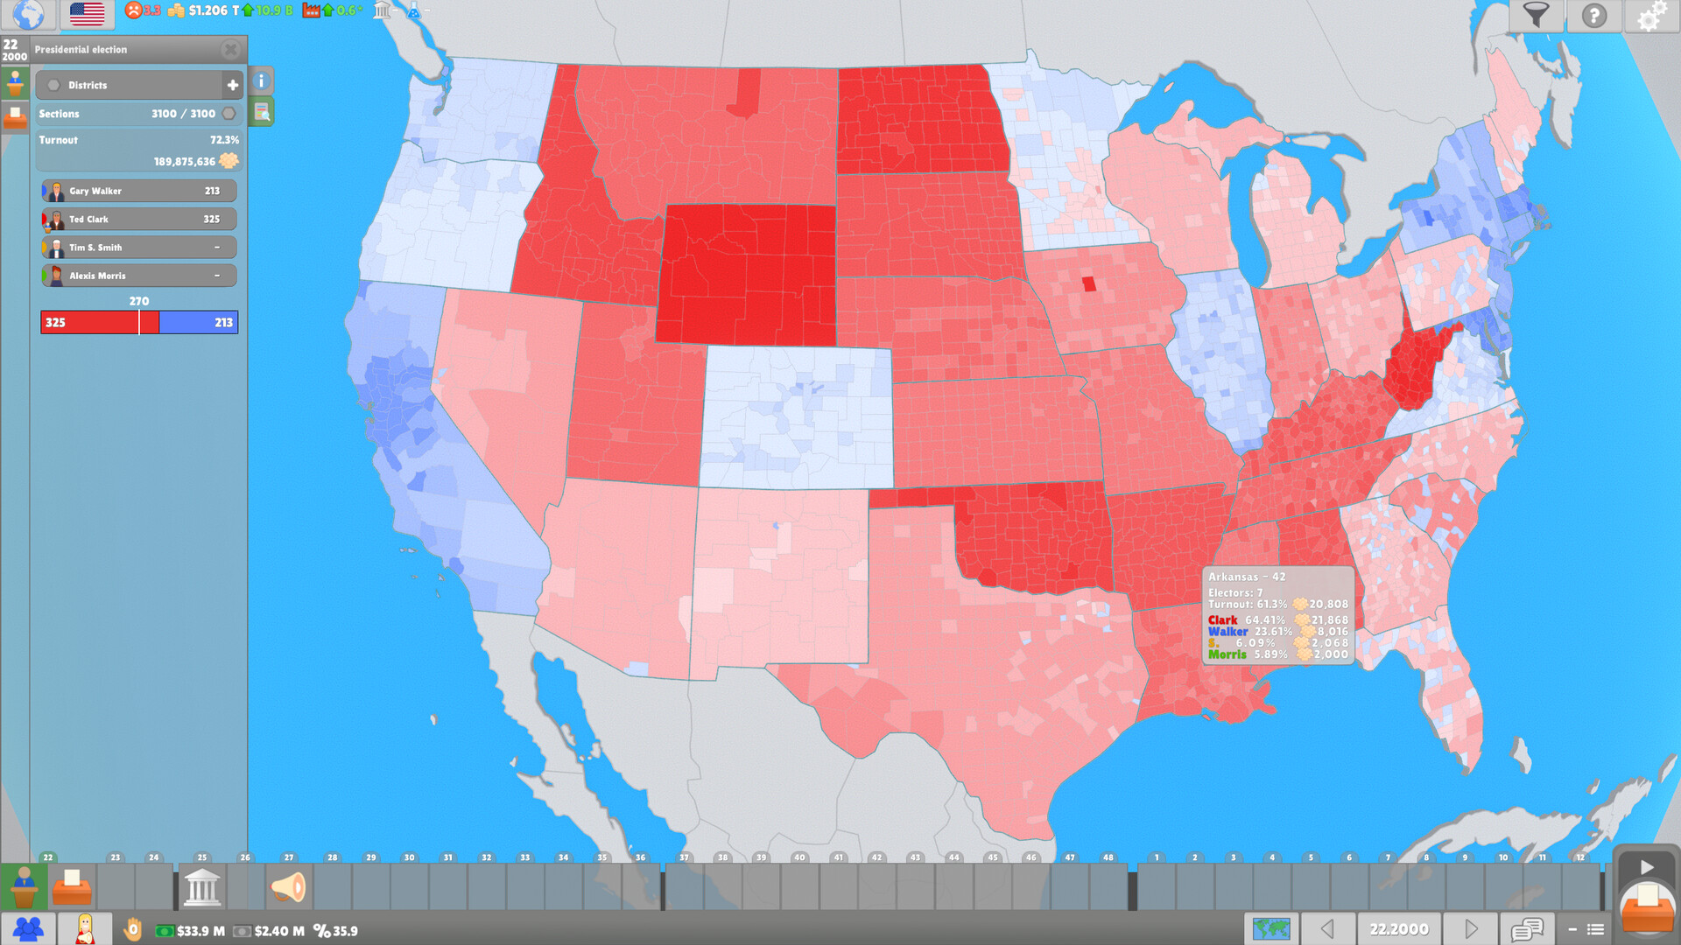Click the previous election navigation arrow
Screen dimensions: 1681x945
pyautogui.click(x=1327, y=926)
